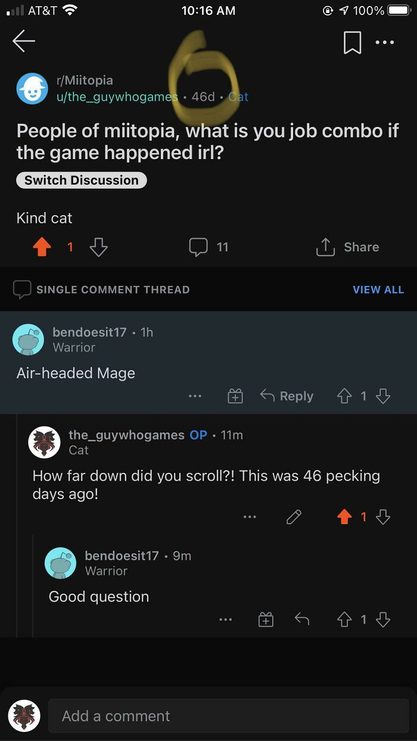Open post overflow menu with three dots
This screenshot has height=741, width=417.
(x=385, y=42)
